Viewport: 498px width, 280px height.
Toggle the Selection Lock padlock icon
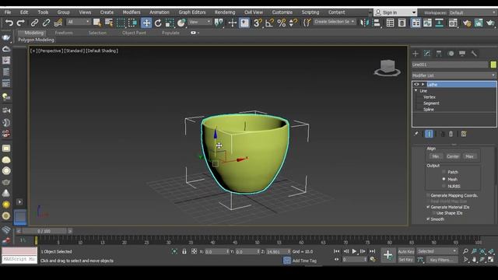184,251
